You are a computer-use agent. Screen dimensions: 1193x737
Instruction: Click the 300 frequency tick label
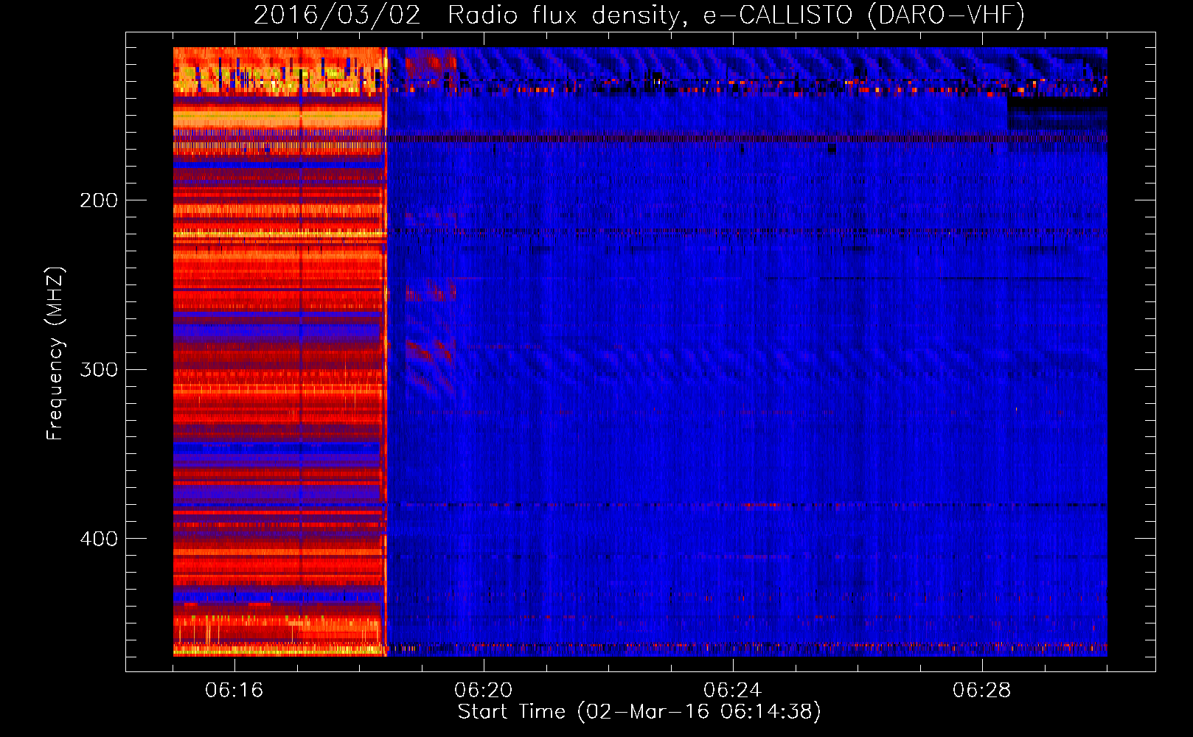tap(99, 369)
